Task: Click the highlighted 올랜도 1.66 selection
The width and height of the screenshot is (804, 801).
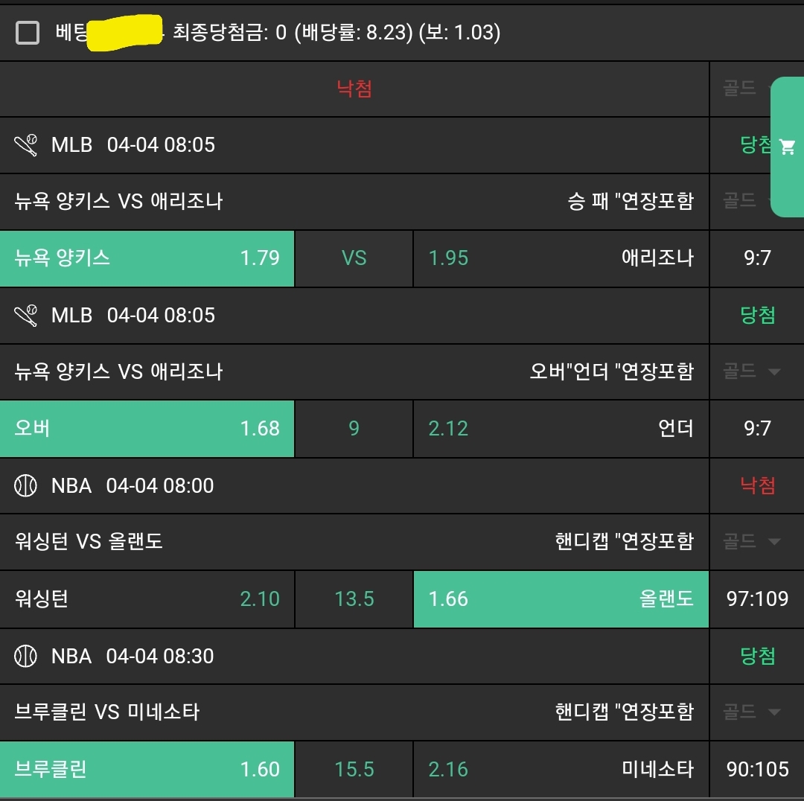Action: coord(561,599)
